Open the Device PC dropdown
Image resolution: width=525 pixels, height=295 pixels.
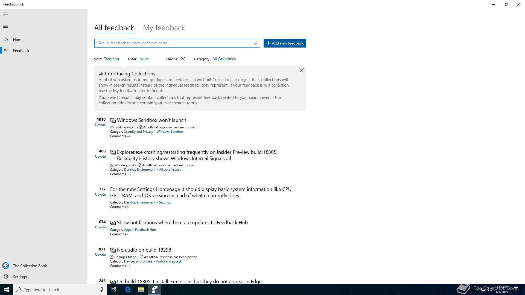[183, 59]
